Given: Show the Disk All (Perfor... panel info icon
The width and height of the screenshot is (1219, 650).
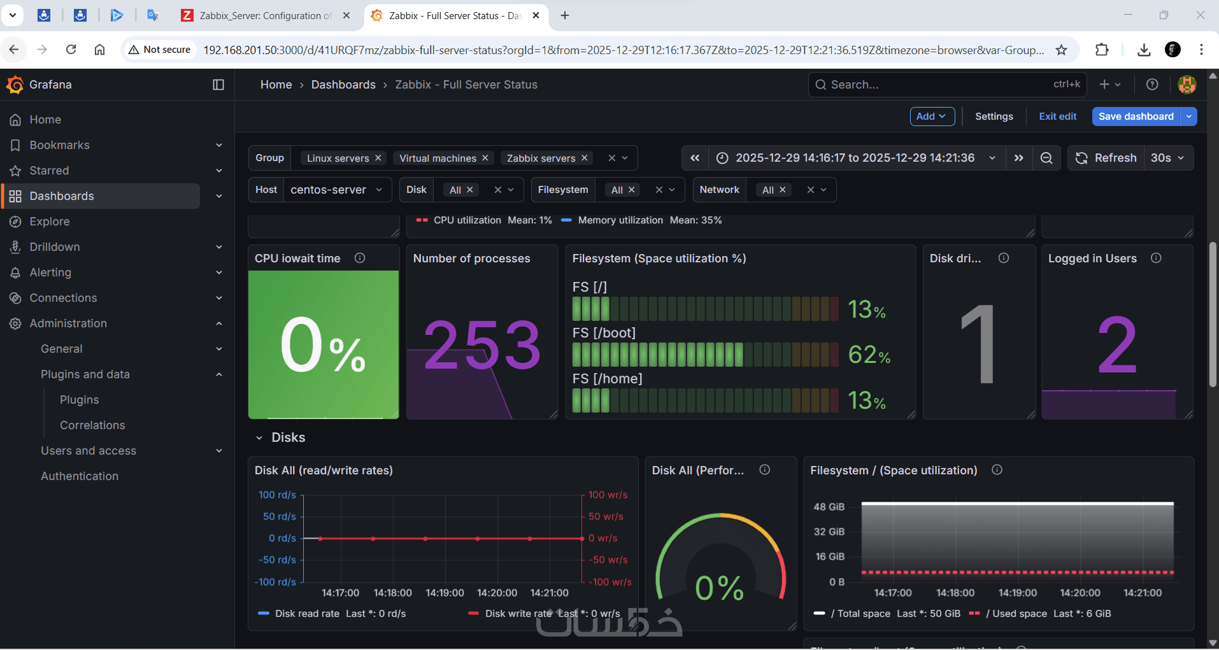Looking at the screenshot, I should click(765, 470).
